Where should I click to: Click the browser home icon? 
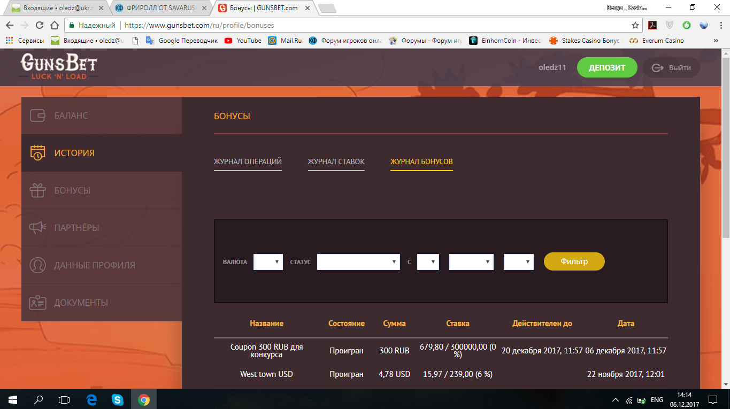[54, 25]
